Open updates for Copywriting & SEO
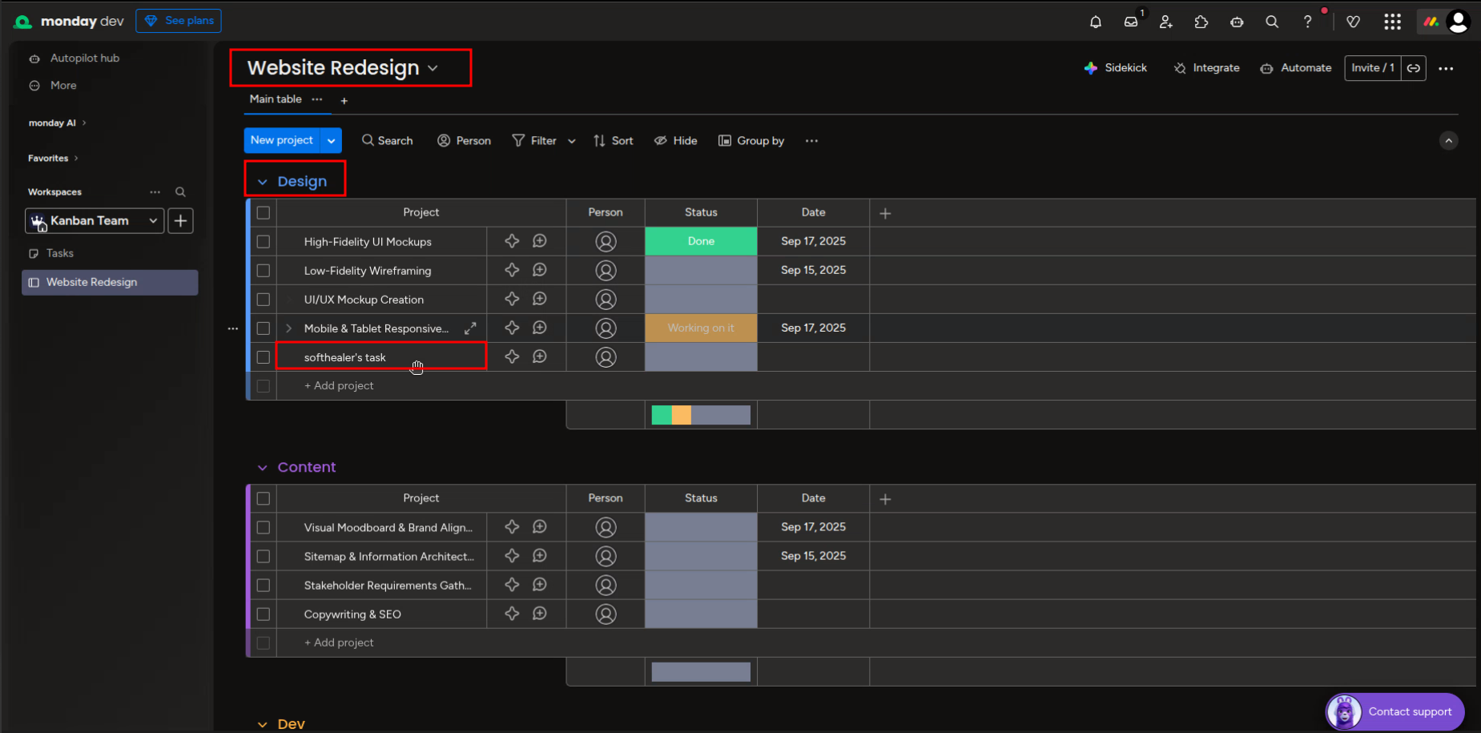The height and width of the screenshot is (733, 1481). click(x=540, y=614)
